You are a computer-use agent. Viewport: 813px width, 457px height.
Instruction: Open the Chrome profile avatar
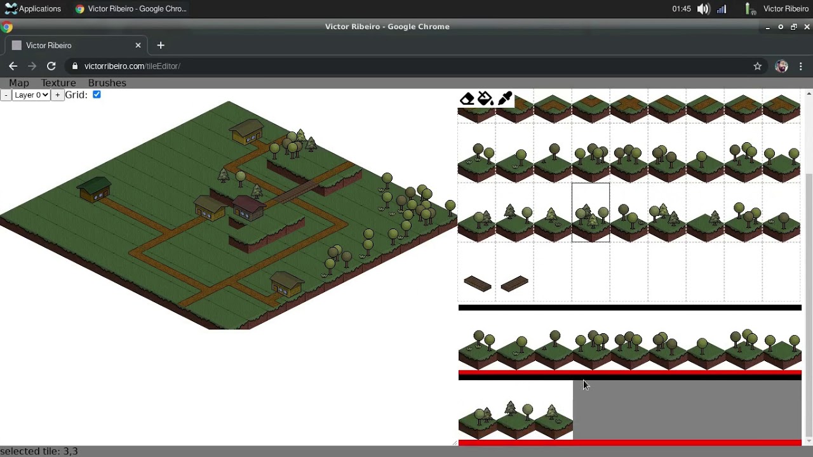(x=782, y=66)
